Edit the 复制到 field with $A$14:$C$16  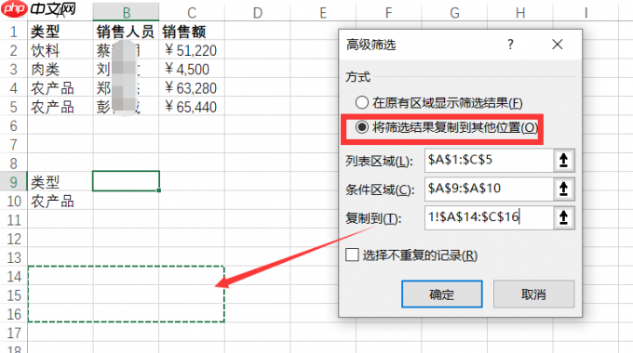point(489,217)
